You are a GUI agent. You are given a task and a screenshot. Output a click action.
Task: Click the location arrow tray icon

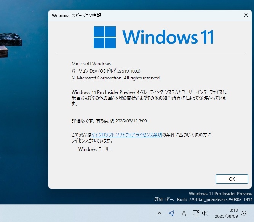tap(171, 213)
